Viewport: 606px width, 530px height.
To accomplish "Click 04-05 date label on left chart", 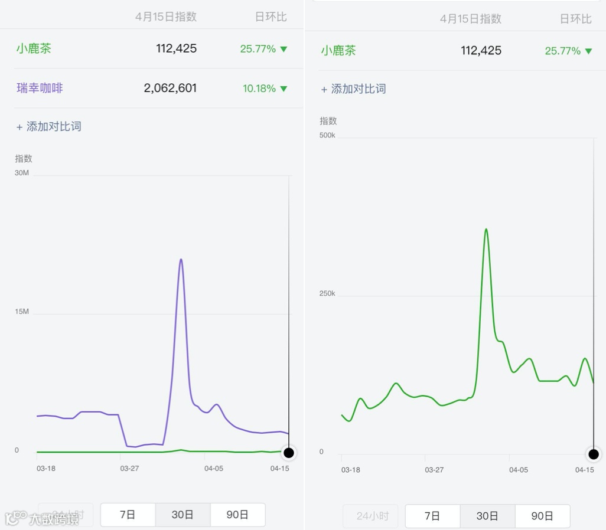I will (214, 468).
